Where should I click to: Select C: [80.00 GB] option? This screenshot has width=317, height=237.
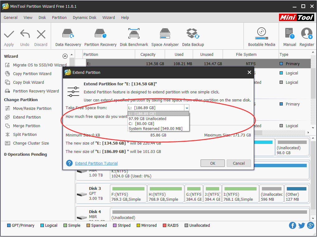158,124
